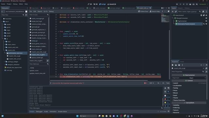
Task: Instantiate a child scene with link icon
Action: coord(176,12)
